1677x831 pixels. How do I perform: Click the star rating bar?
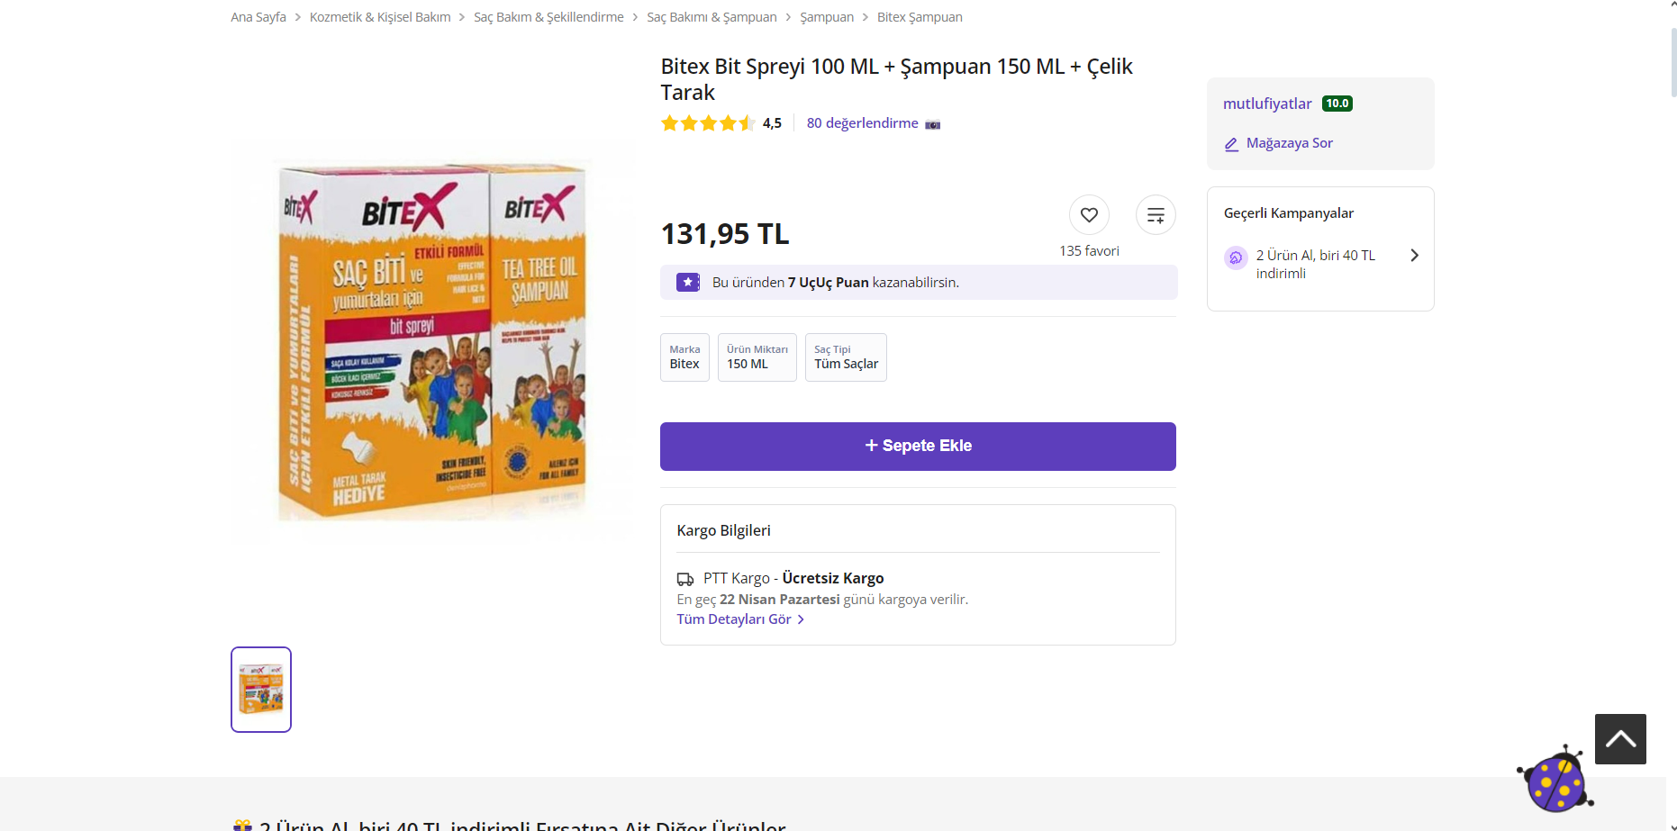[x=708, y=123]
